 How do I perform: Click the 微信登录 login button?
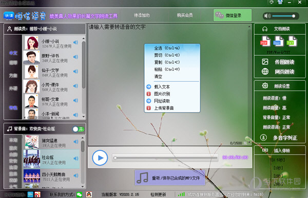pos(233,15)
